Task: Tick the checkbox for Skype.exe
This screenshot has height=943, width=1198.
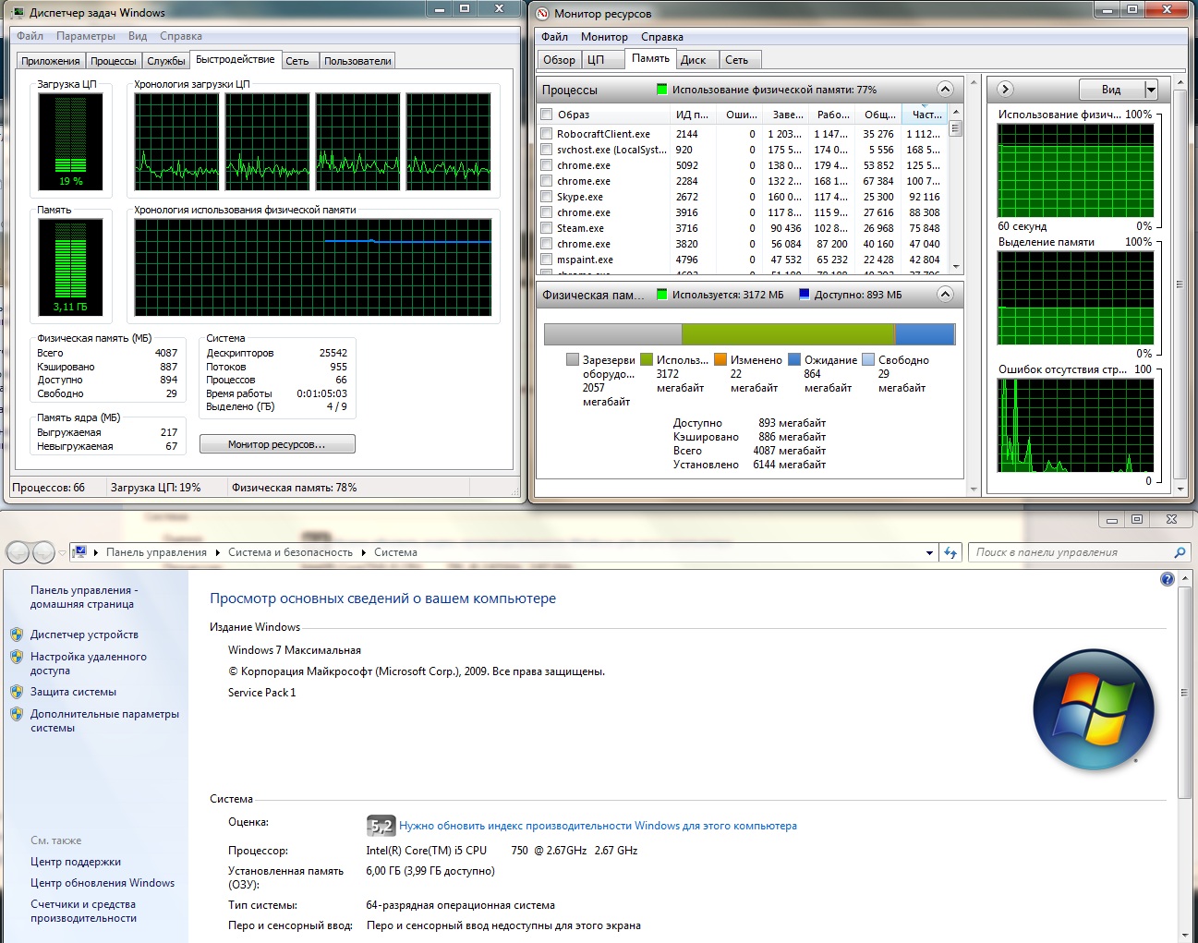Action: 547,197
